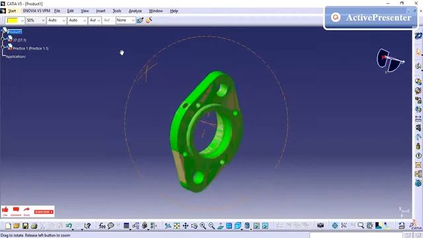The image size is (423, 238).
Task: Click the green flange part in viewport
Action: click(x=206, y=132)
